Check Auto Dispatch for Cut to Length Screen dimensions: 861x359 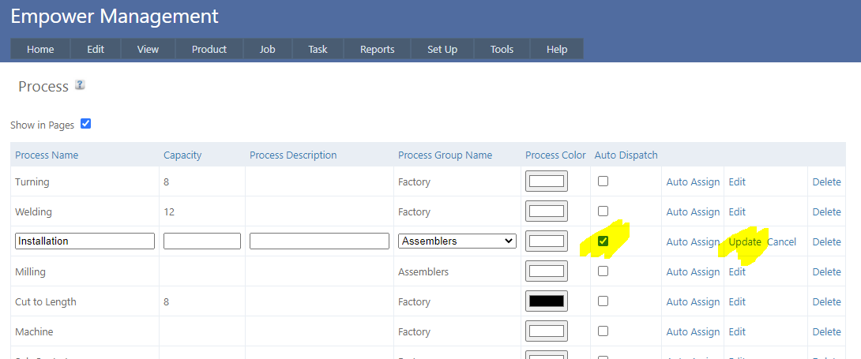click(603, 301)
